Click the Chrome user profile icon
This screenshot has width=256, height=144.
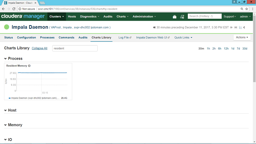coord(234,2)
